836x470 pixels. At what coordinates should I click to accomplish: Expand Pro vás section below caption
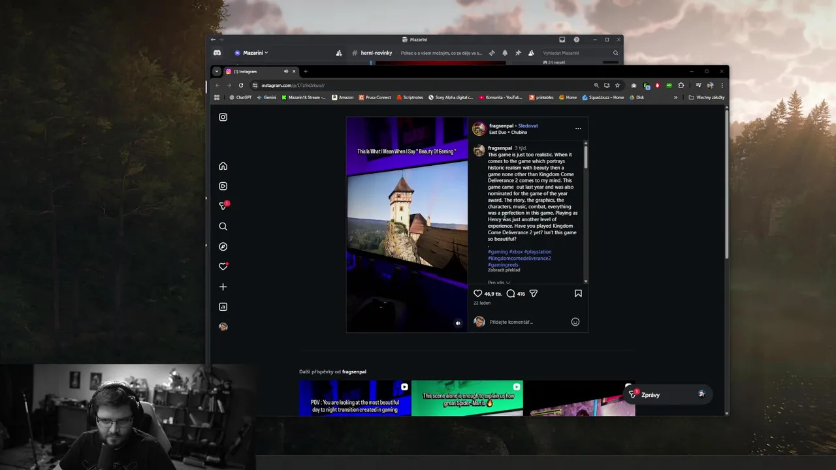[499, 283]
